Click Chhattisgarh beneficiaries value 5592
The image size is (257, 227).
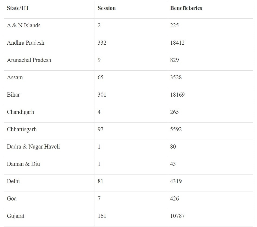pyautogui.click(x=176, y=129)
